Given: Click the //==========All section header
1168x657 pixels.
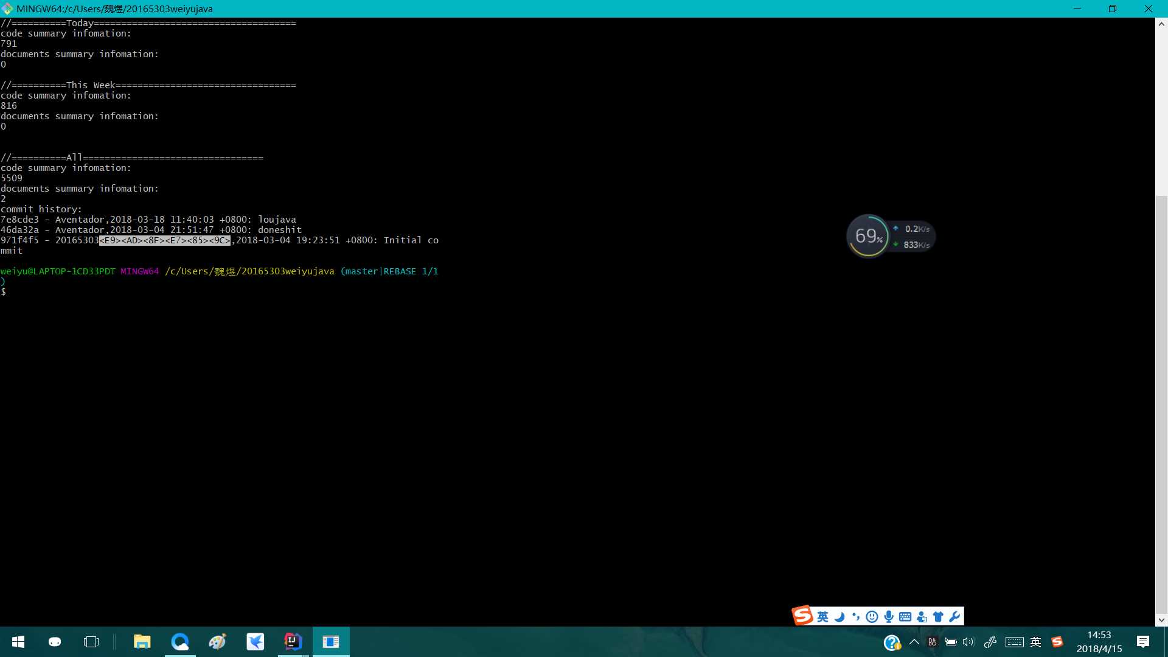Looking at the screenshot, I should click(x=131, y=158).
